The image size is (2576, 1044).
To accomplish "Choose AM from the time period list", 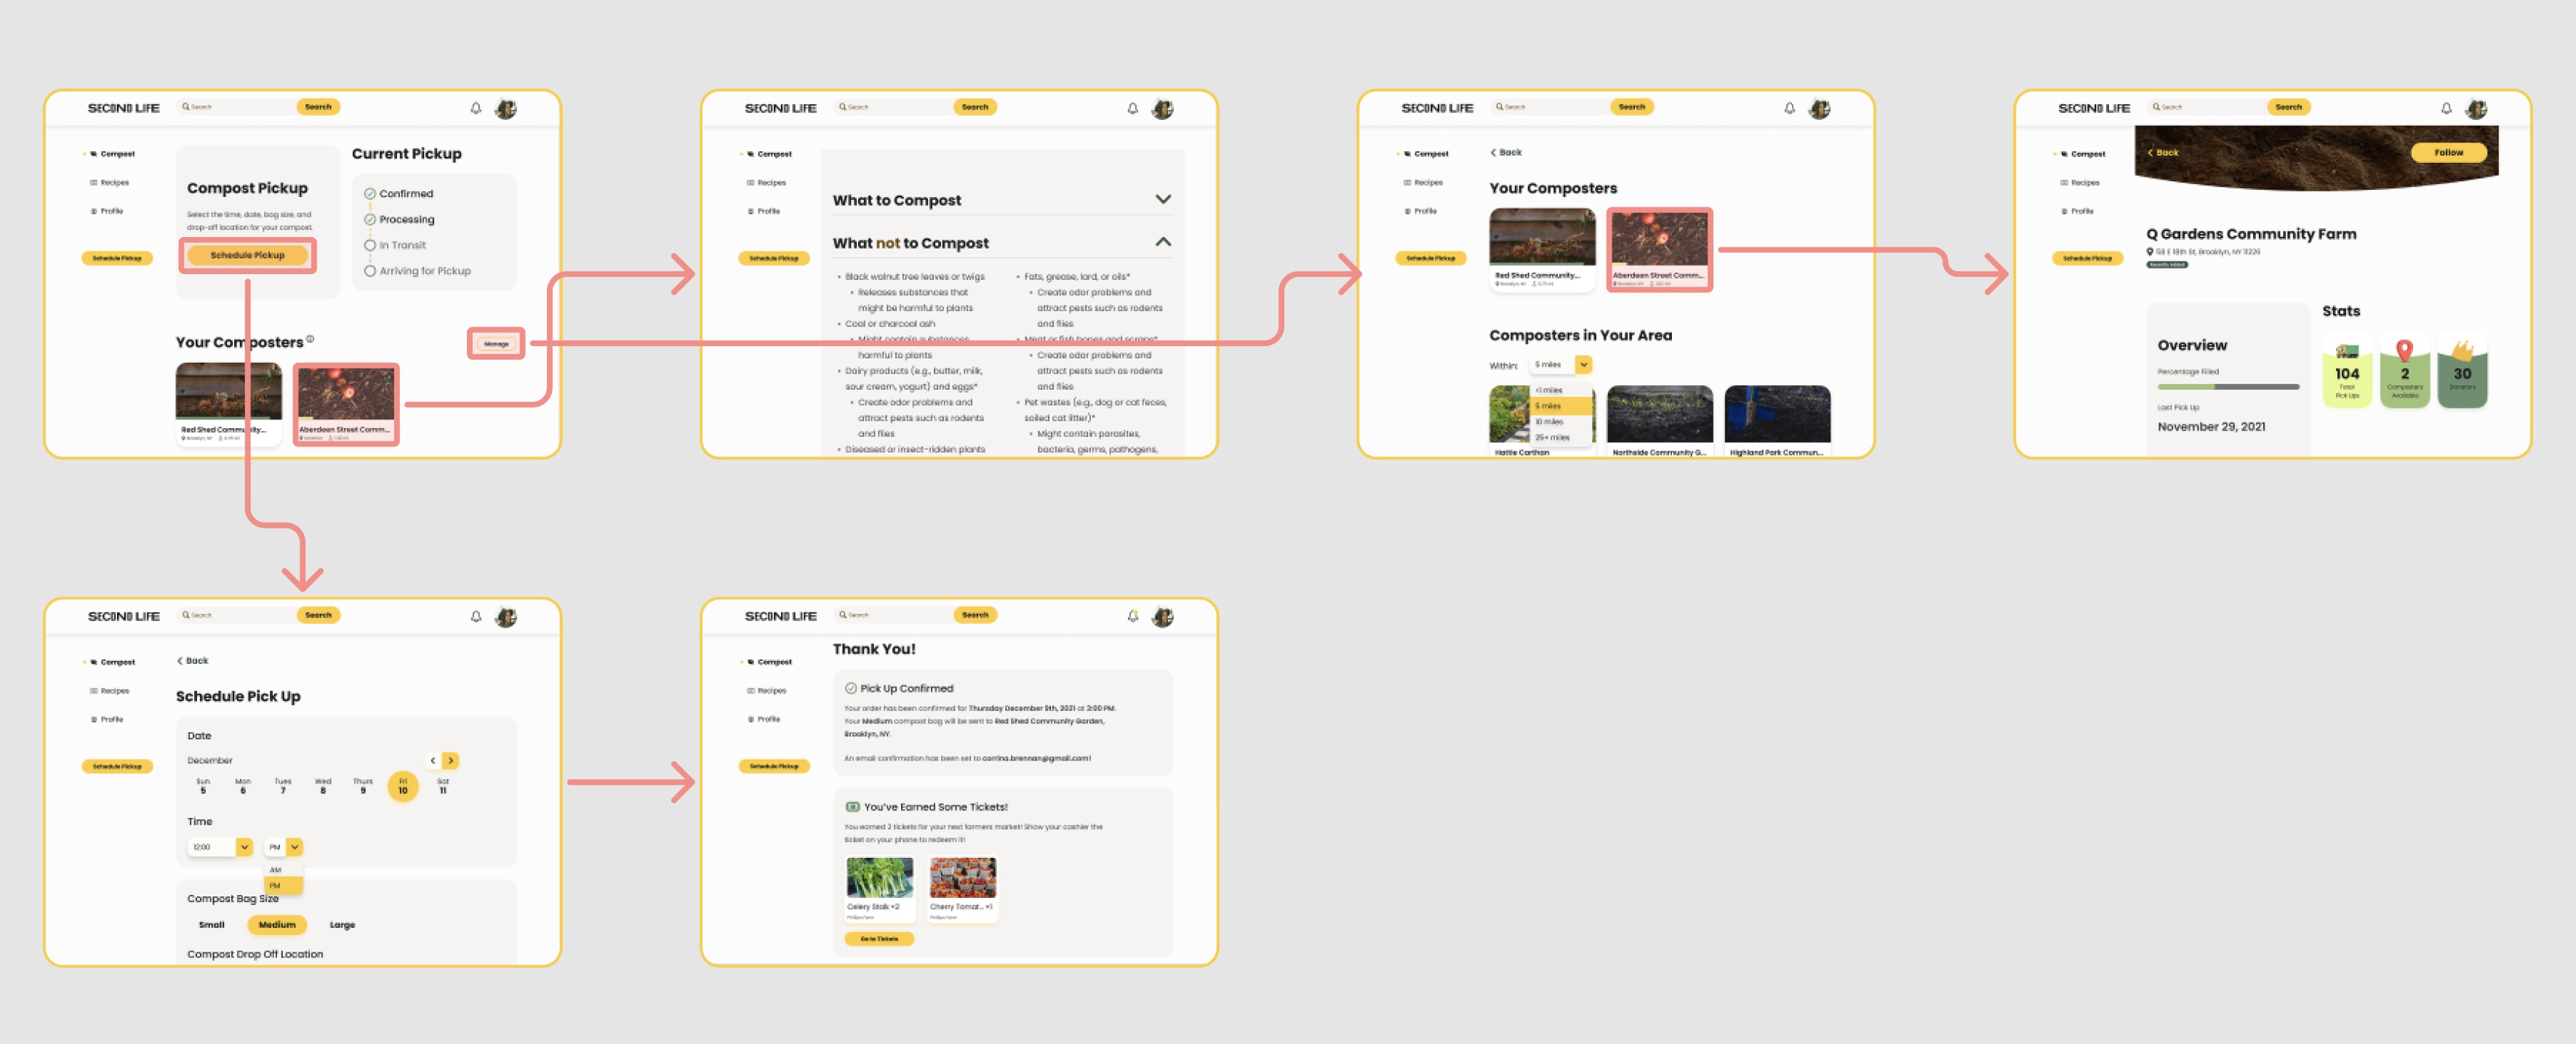I will tap(276, 869).
